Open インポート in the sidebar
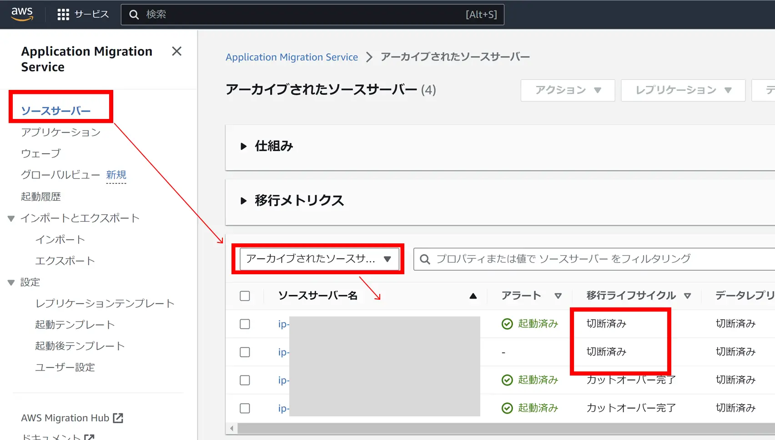 coord(60,239)
